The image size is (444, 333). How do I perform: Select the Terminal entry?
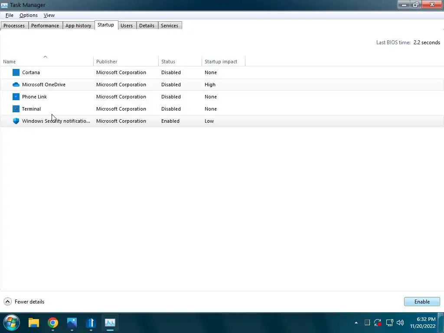[31, 109]
